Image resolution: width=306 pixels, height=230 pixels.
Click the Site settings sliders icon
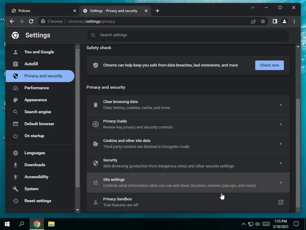tap(95, 183)
